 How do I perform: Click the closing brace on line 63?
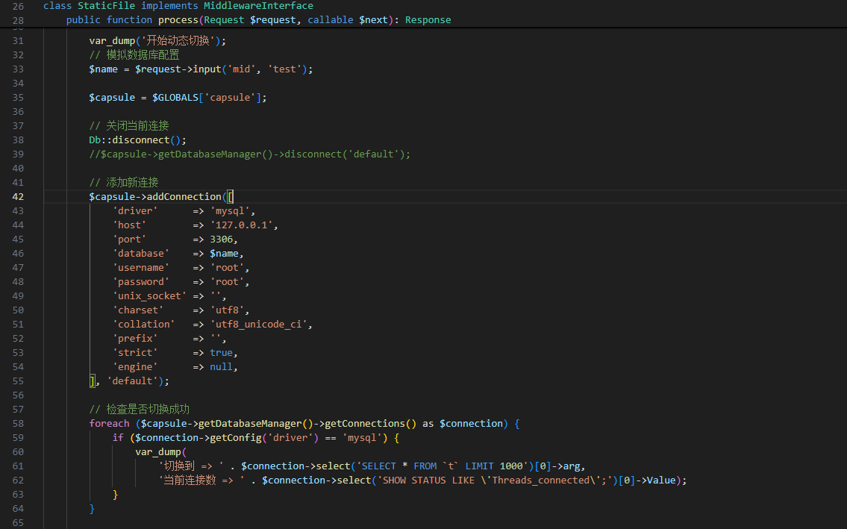(115, 495)
